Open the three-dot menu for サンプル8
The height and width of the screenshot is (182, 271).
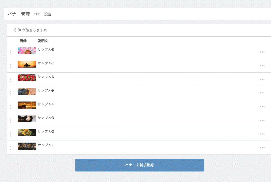[x=262, y=52]
